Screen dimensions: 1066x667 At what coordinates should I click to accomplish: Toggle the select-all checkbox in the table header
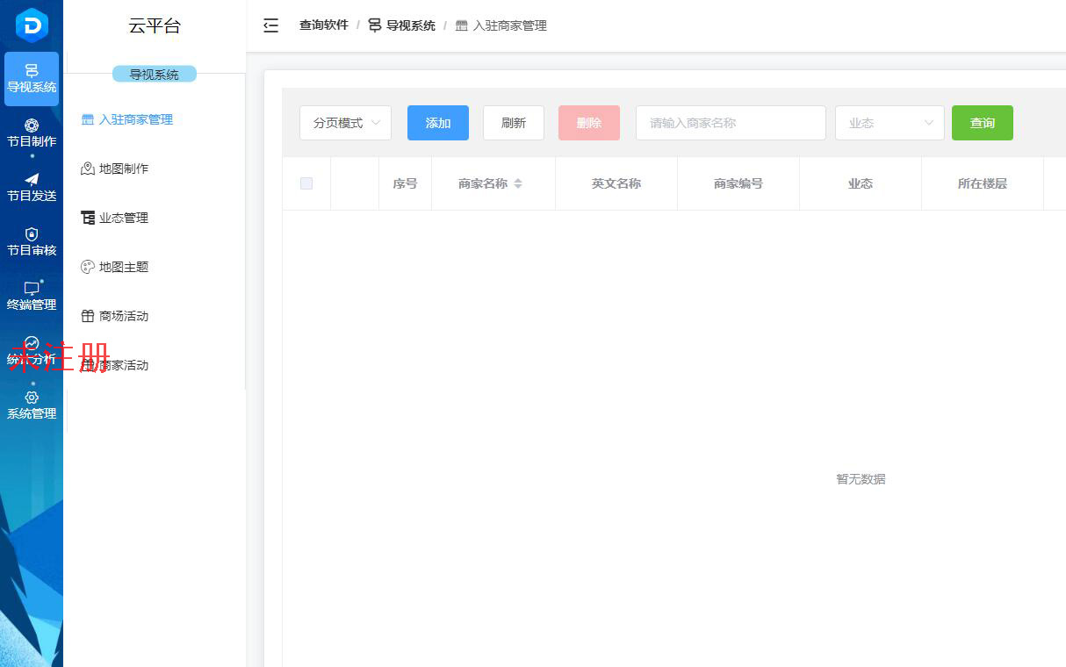[306, 183]
